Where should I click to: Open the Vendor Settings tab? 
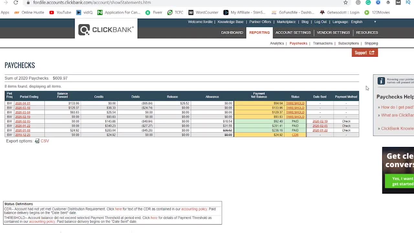[x=333, y=33]
